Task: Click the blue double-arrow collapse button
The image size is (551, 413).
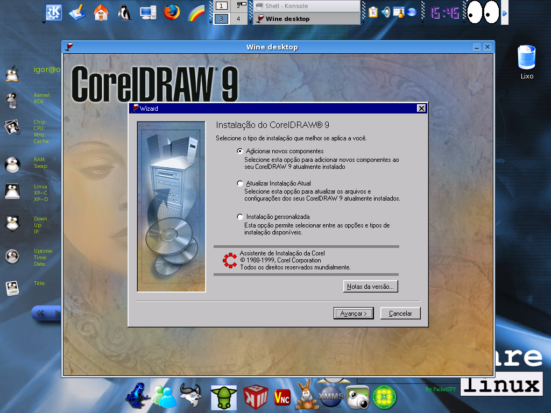Action: point(40,313)
